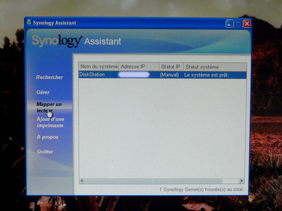
Task: Click the Statut IP column header
Action: point(170,67)
